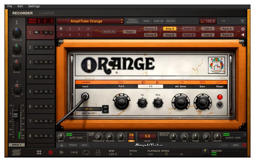Viewport: 255px width, 162px height.
Task: Click the noise gate Release knob
Action: pos(110,136)
